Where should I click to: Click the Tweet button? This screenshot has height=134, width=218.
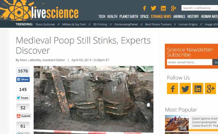pyautogui.click(x=23, y=98)
